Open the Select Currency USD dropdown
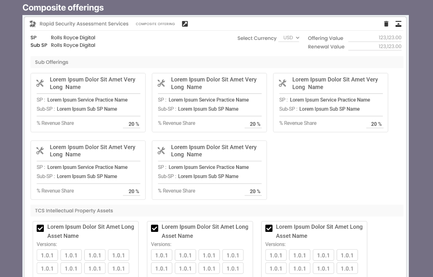The width and height of the screenshot is (433, 277). pos(289,38)
